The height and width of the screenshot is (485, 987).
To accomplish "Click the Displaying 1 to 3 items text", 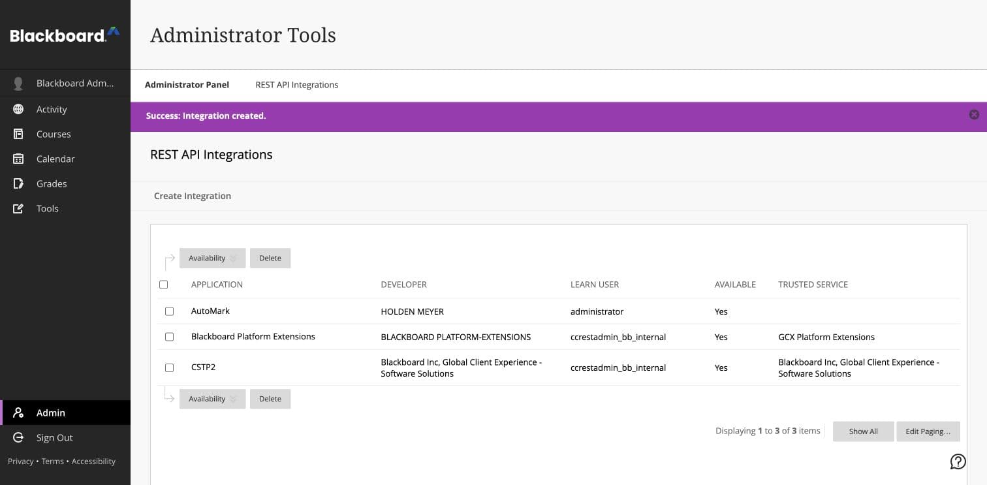I will 768,431.
